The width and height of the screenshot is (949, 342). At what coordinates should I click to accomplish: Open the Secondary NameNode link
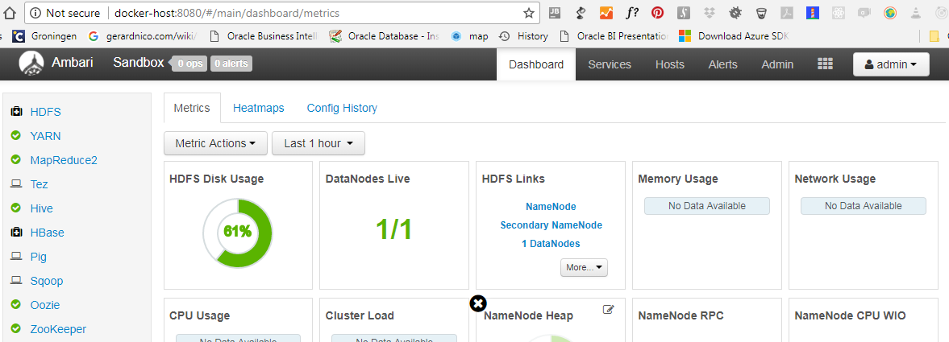pyautogui.click(x=551, y=225)
